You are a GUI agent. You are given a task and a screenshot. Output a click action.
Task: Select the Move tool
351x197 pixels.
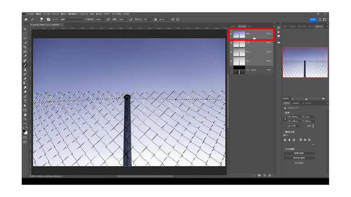click(25, 29)
